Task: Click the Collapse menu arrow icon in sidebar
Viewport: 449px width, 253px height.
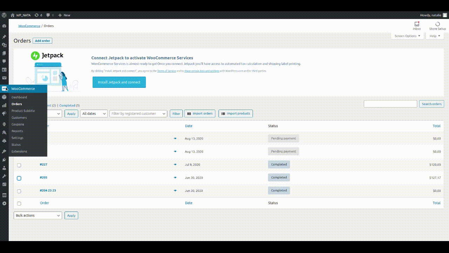Action: click(x=4, y=203)
